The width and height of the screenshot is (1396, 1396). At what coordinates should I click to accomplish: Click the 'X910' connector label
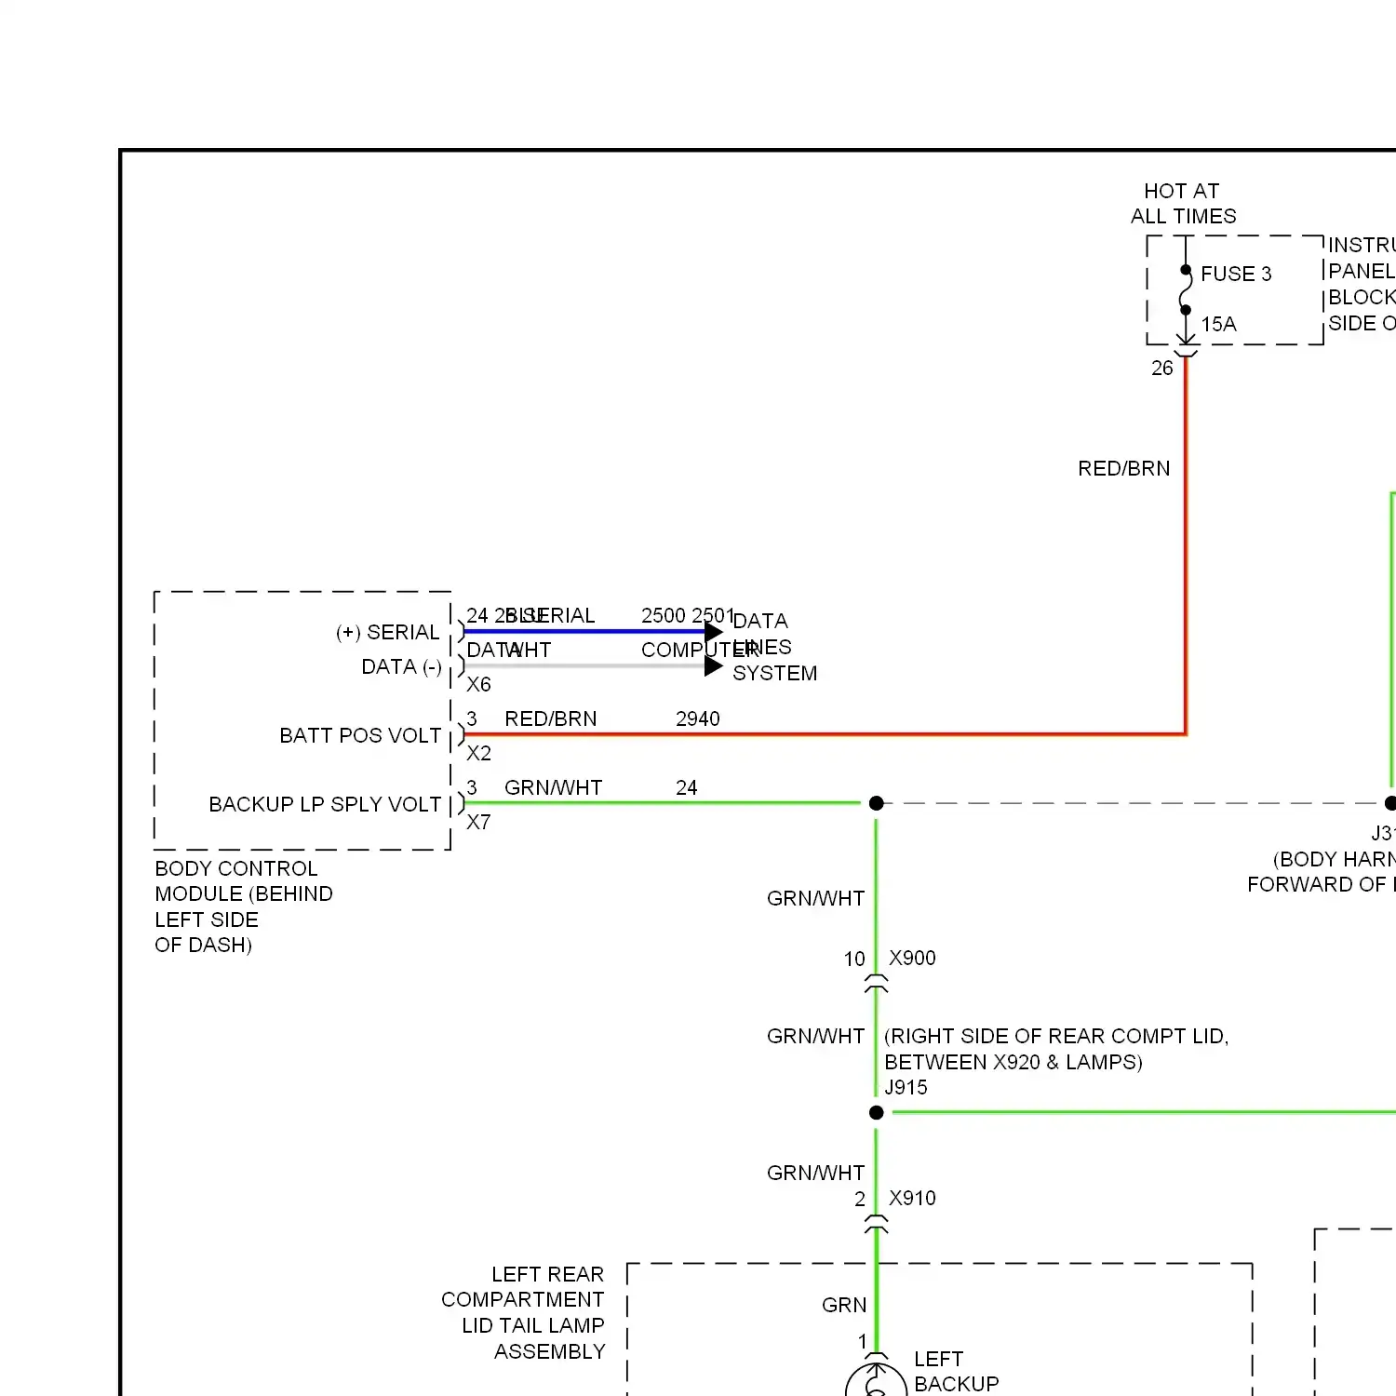pos(912,1198)
